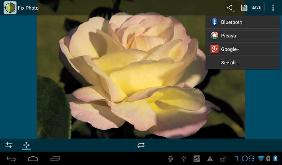Image resolution: width=282 pixels, height=165 pixels.
Task: Tap the Android back navigation button
Action: [11, 159]
